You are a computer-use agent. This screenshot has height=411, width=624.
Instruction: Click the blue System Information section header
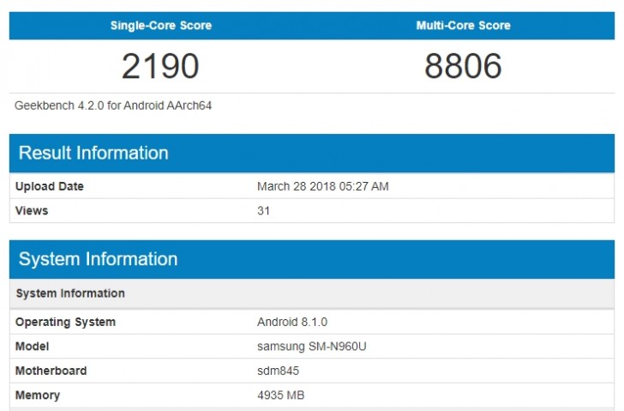[x=98, y=259]
